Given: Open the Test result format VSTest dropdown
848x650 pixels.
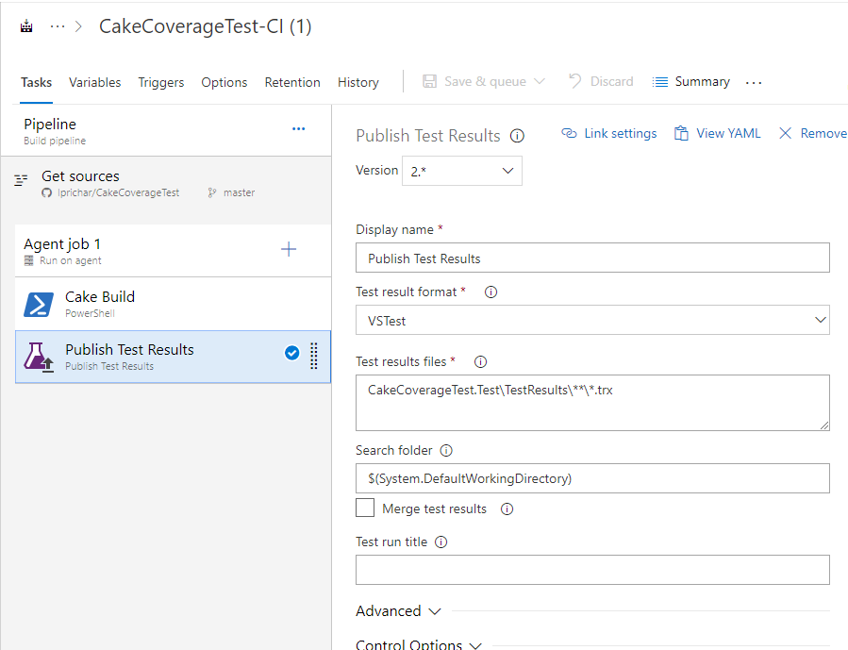Looking at the screenshot, I should click(592, 321).
